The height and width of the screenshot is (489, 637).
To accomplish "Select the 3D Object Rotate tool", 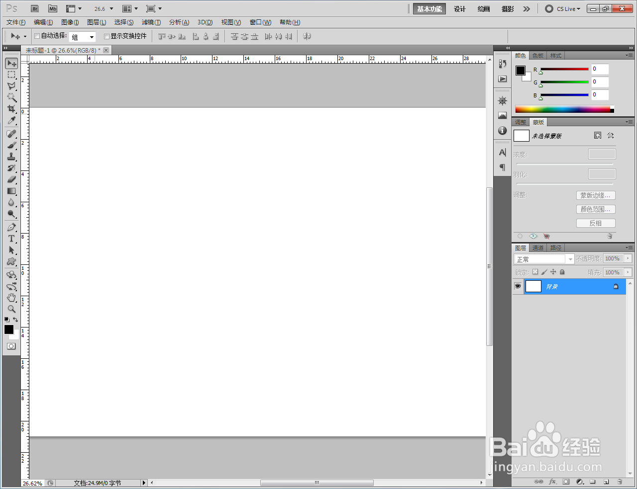I will [x=11, y=275].
